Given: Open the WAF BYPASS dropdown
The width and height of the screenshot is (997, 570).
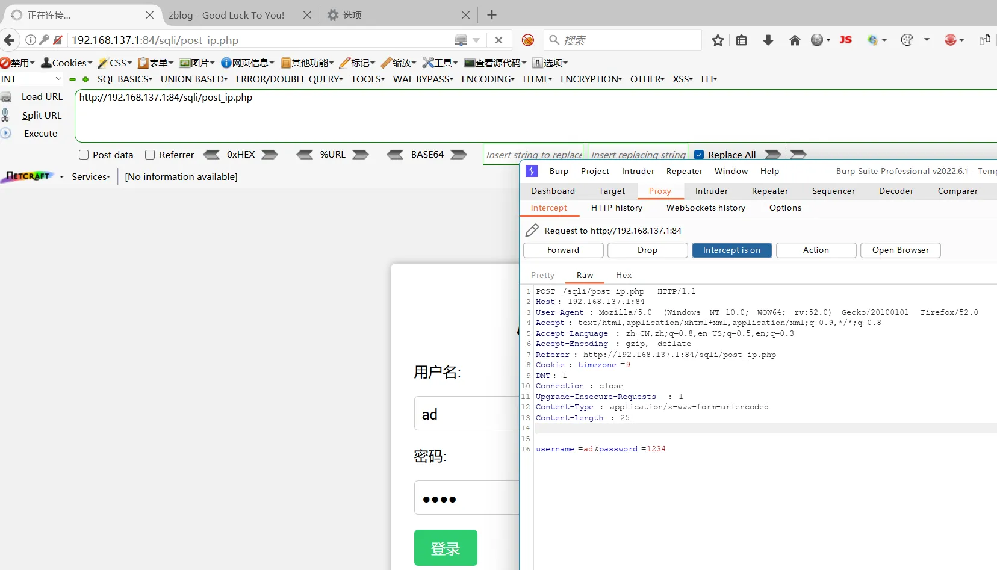Looking at the screenshot, I should pos(423,79).
